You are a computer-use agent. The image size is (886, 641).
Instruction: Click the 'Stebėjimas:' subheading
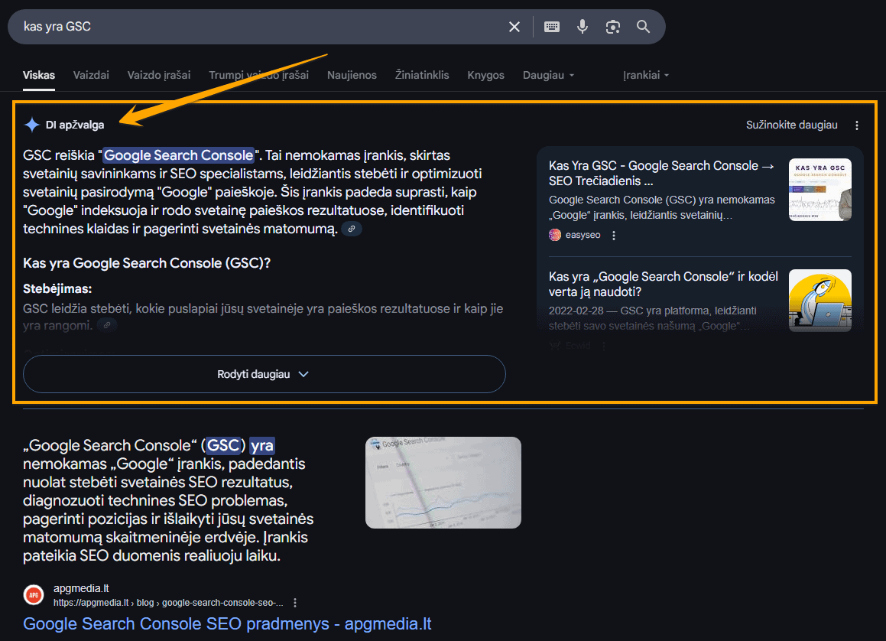pos(57,289)
